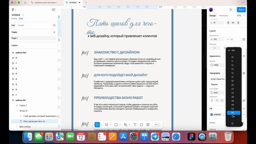
Task: Remove the 658DBC fill with minus icon
Action: (244, 115)
